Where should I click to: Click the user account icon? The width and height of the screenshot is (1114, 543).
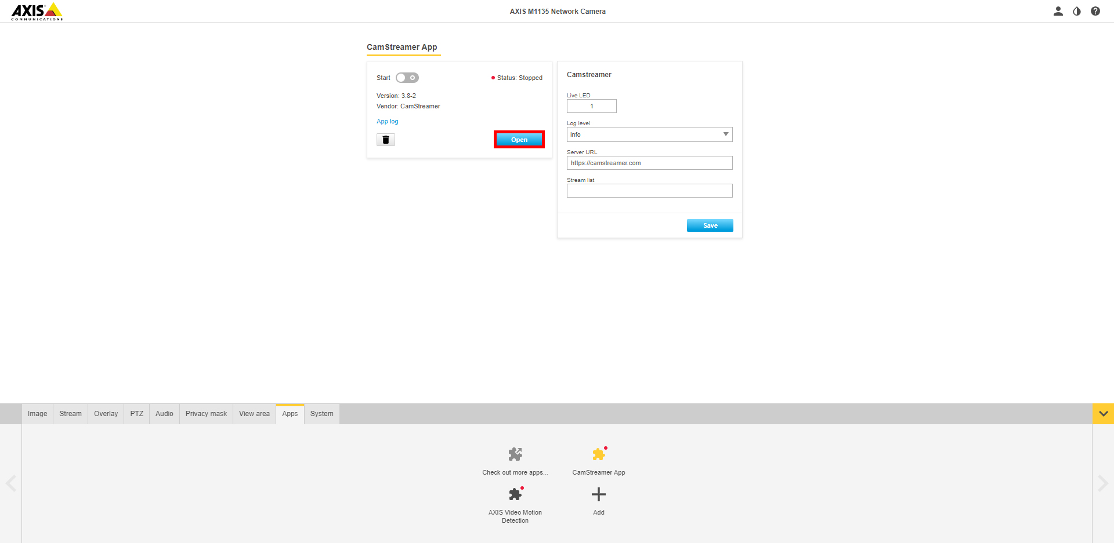point(1058,11)
